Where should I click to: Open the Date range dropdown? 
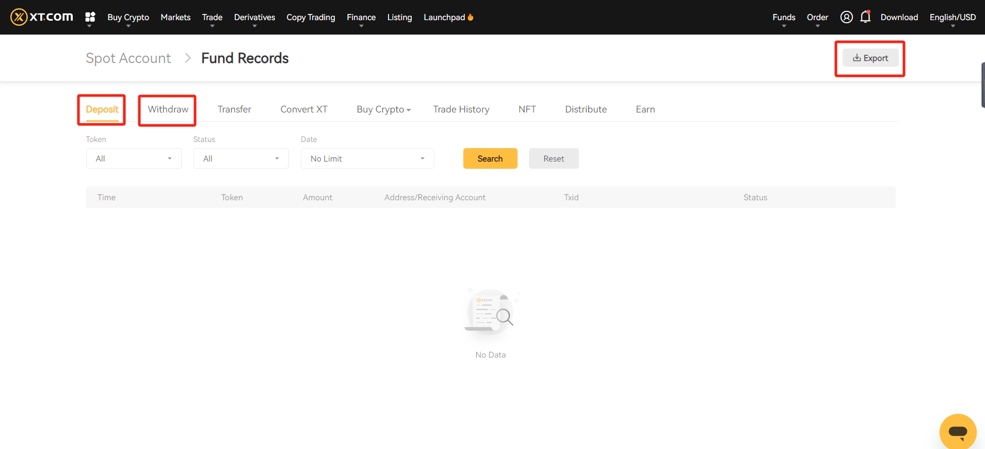click(x=367, y=158)
